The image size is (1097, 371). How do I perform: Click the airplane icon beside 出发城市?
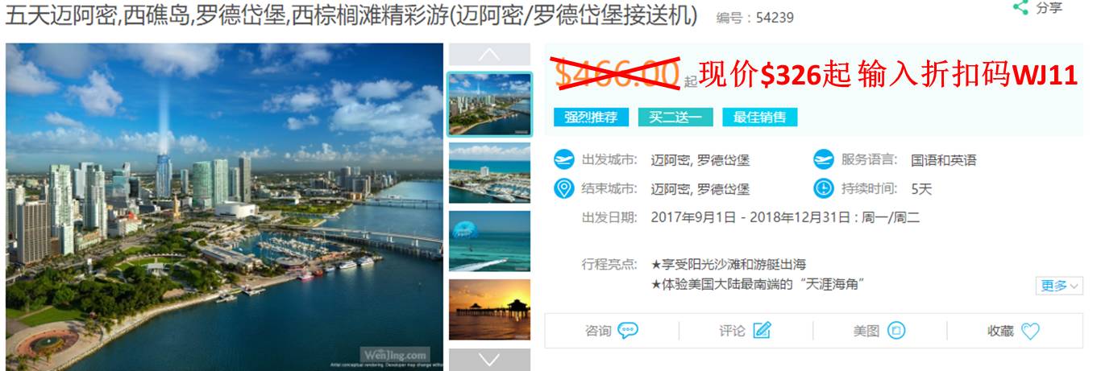(x=564, y=159)
